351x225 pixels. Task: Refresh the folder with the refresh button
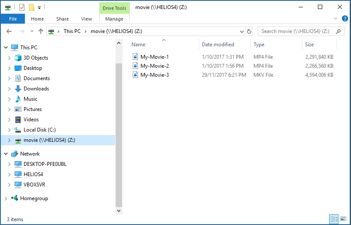249,31
